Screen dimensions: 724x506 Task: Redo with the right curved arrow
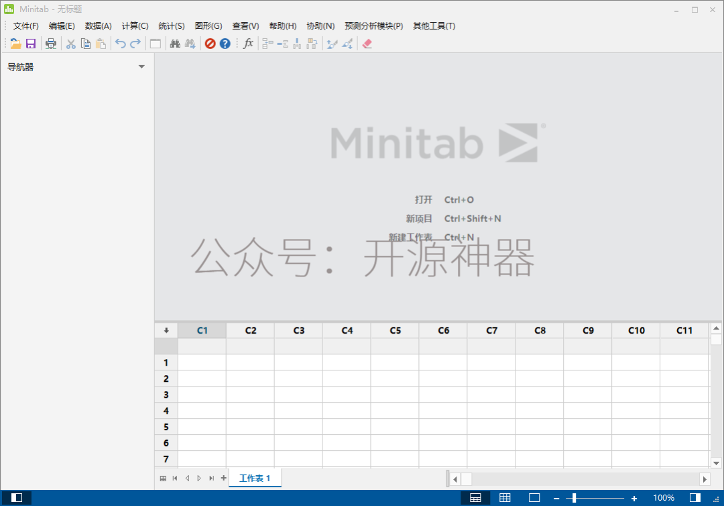[135, 44]
